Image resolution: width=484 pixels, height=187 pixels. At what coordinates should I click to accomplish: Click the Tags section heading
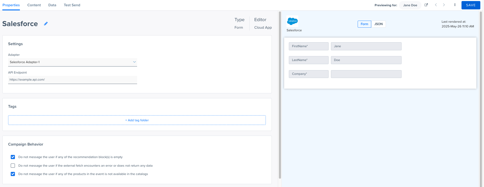12,106
